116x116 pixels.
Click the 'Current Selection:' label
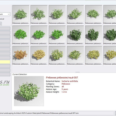pyautogui.click(x=20, y=74)
